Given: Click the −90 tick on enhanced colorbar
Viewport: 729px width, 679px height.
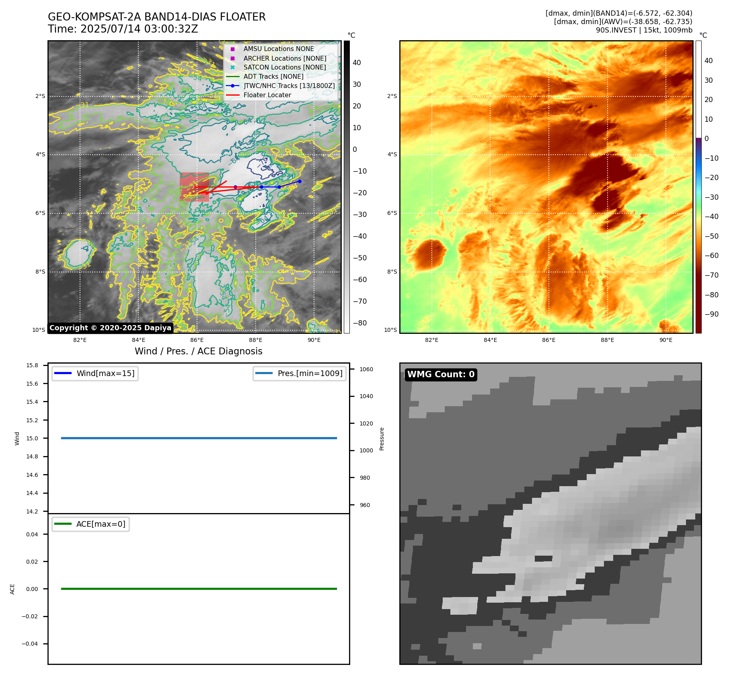Looking at the screenshot, I should point(711,314).
